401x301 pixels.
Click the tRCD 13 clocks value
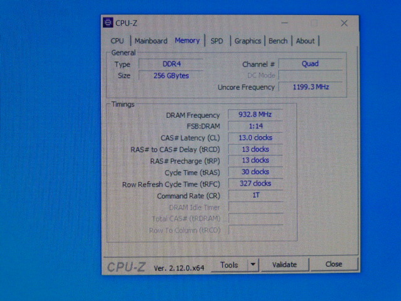pyautogui.click(x=255, y=149)
